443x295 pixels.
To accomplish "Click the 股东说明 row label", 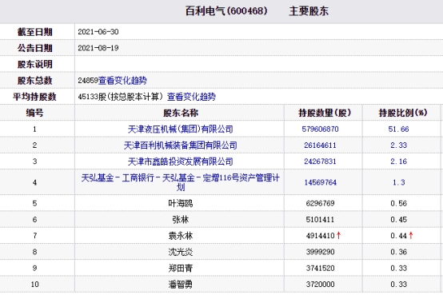I will (x=34, y=64).
